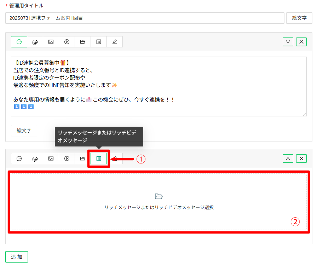Click the 管理用タイトル input field
The height and width of the screenshot is (265, 317).
(145, 18)
